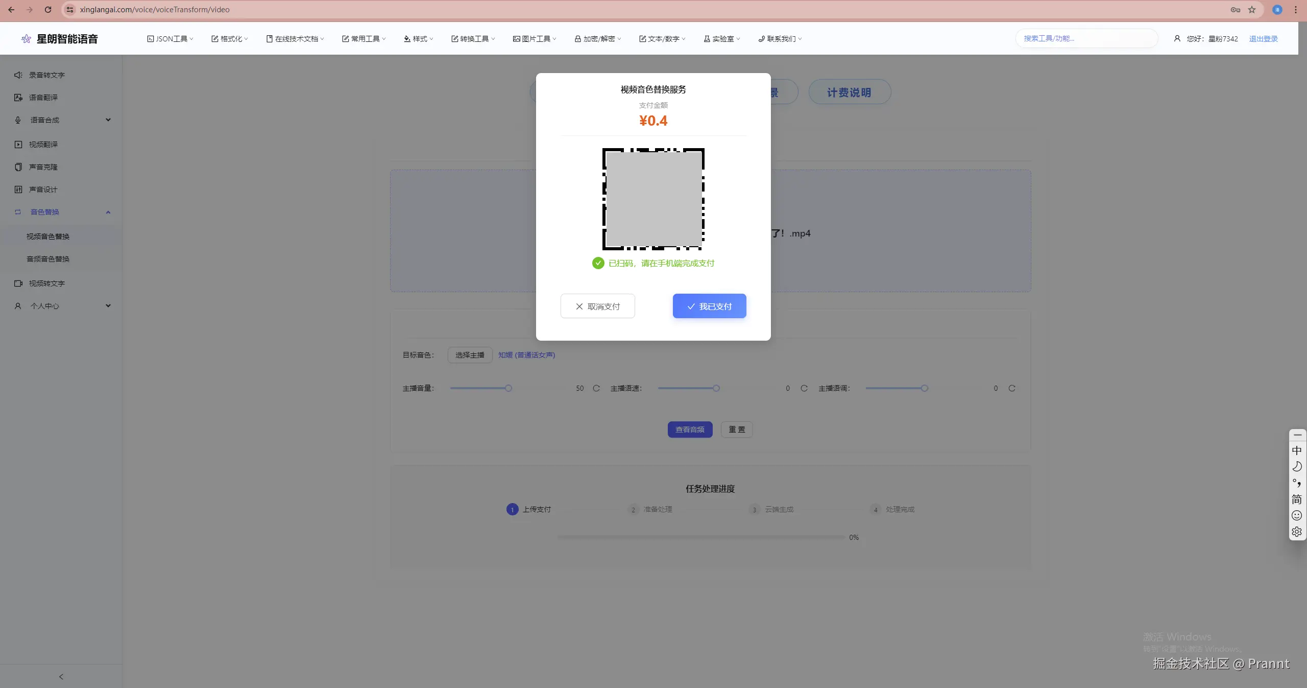This screenshot has height=688, width=1307.
Task: Reset 主播语速 with the refresh icon
Action: [804, 388]
